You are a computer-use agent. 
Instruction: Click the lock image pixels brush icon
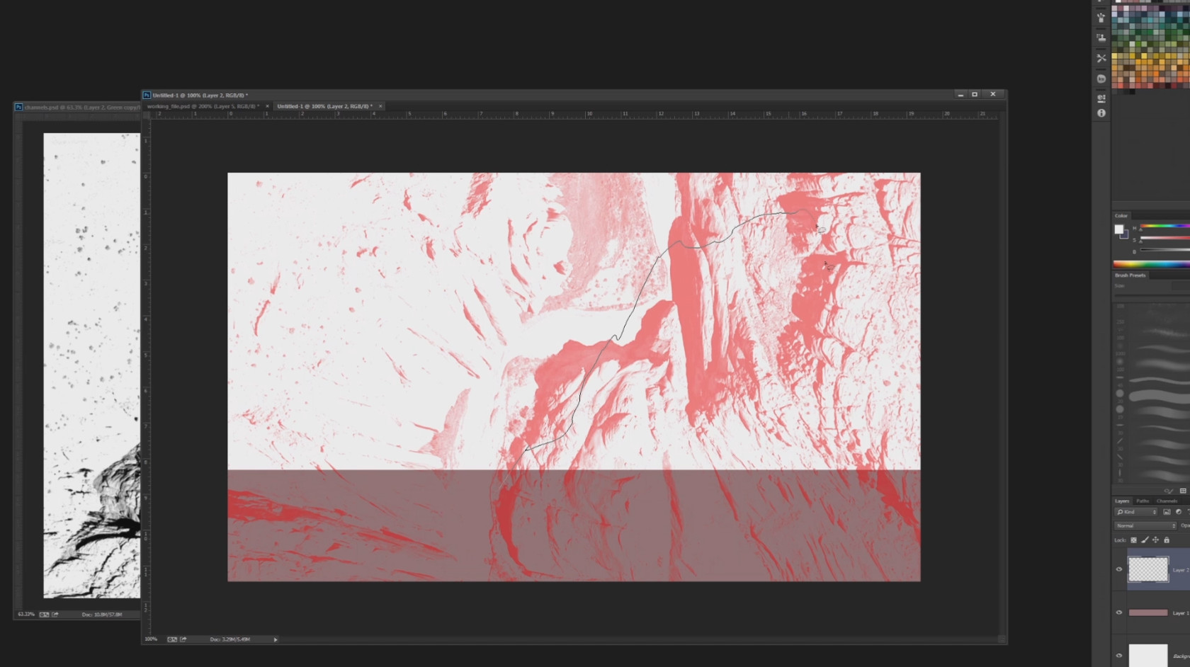1145,540
